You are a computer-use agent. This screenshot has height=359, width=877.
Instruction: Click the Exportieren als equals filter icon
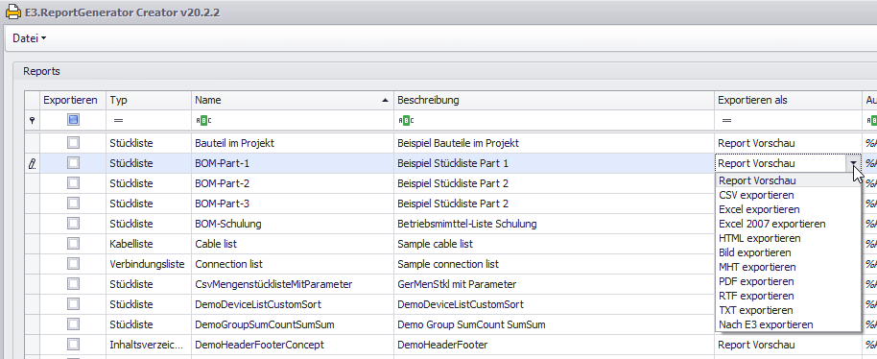726,120
